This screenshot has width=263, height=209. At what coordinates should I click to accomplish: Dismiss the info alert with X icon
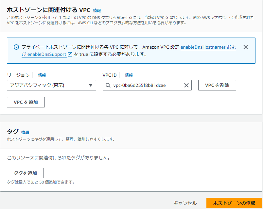[246, 47]
